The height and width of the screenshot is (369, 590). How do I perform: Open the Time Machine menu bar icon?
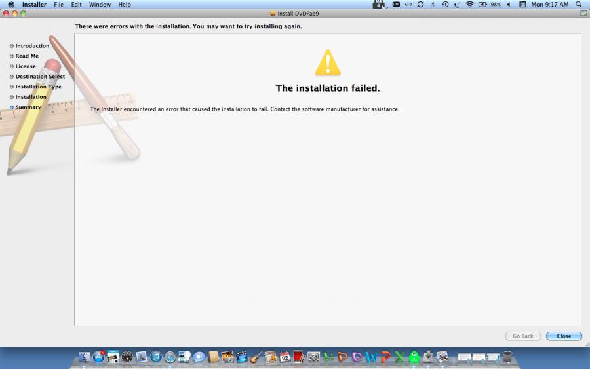[x=444, y=4]
